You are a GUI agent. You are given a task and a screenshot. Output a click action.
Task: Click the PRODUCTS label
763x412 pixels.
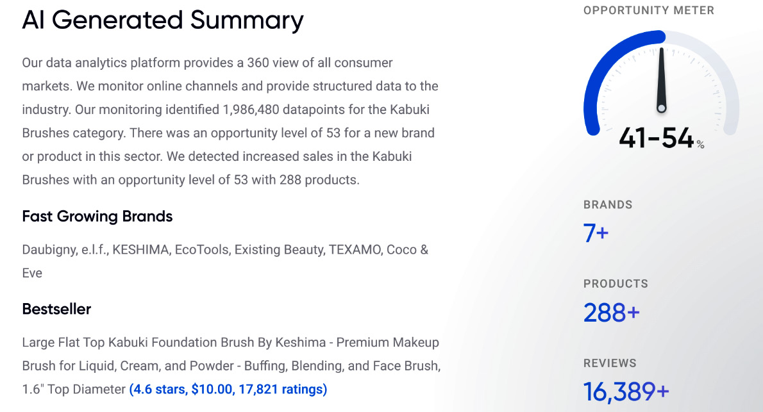[616, 284]
